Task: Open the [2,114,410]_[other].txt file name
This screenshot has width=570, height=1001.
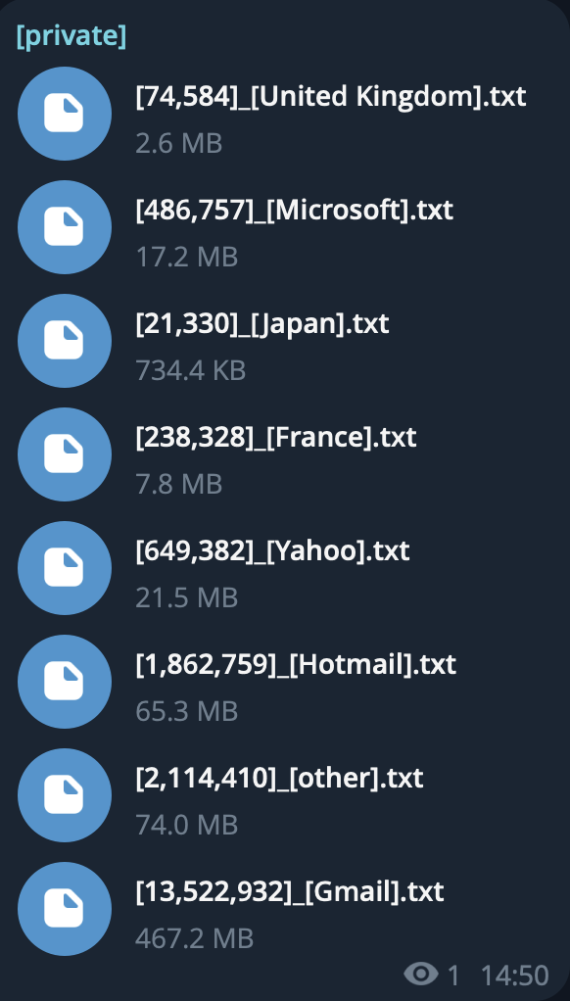Action: click(x=279, y=779)
